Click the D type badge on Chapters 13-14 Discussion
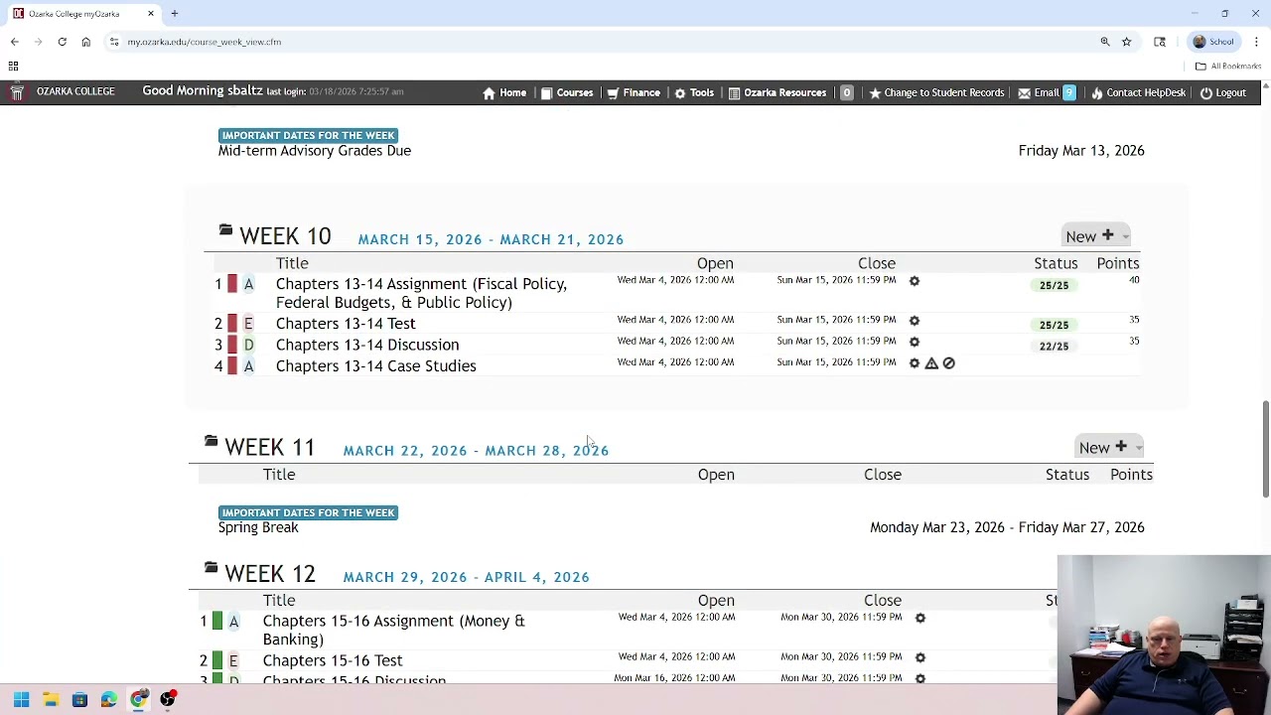 (248, 345)
